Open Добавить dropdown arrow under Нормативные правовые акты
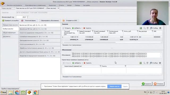 click(x=82, y=63)
